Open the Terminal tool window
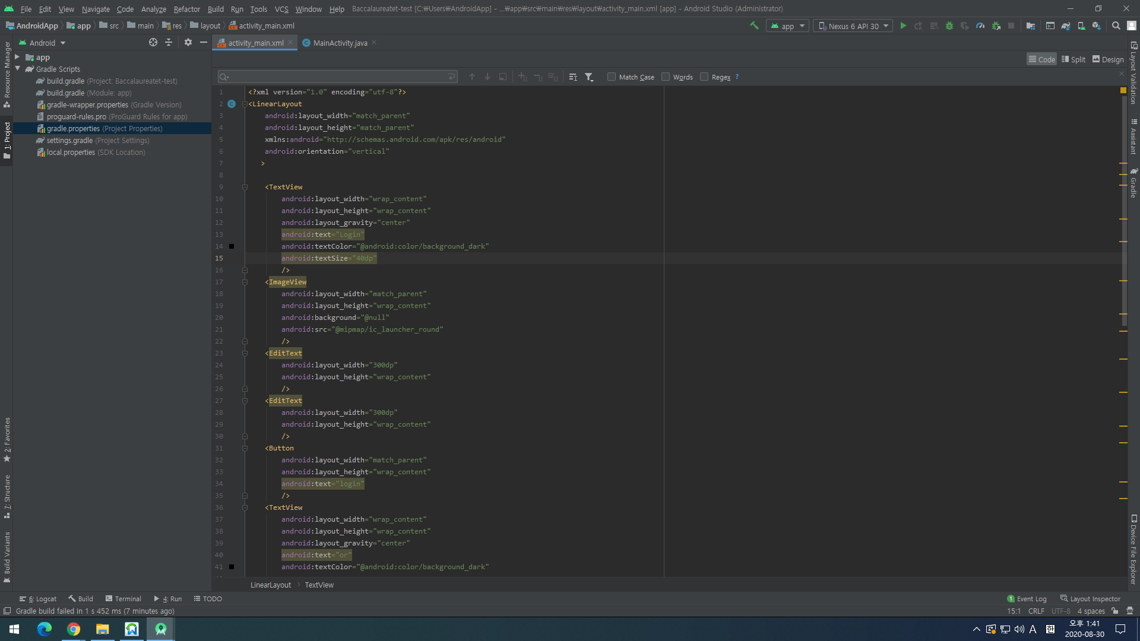 (x=123, y=599)
